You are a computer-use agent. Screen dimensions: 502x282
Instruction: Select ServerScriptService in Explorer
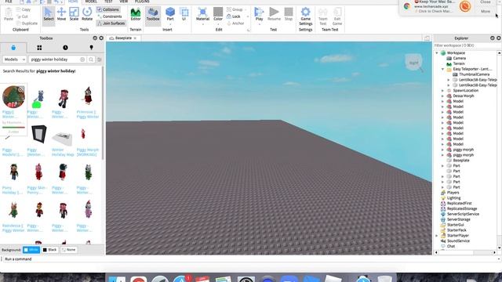click(463, 214)
